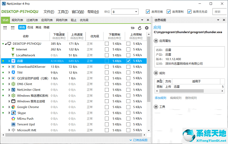Select the 在线 filter button
This screenshot has height=144, width=228.
coord(30,27)
